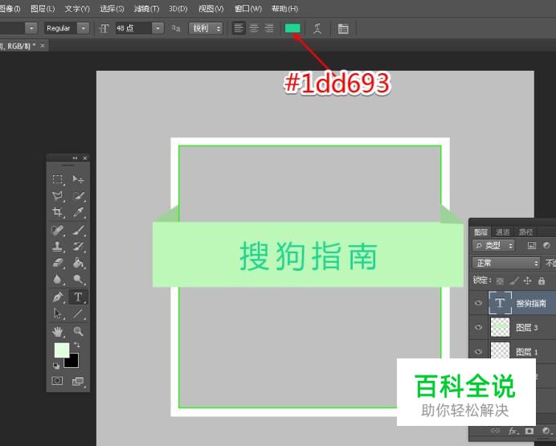Open the 3D(D) menu
This screenshot has height=446, width=556.
[x=178, y=9]
